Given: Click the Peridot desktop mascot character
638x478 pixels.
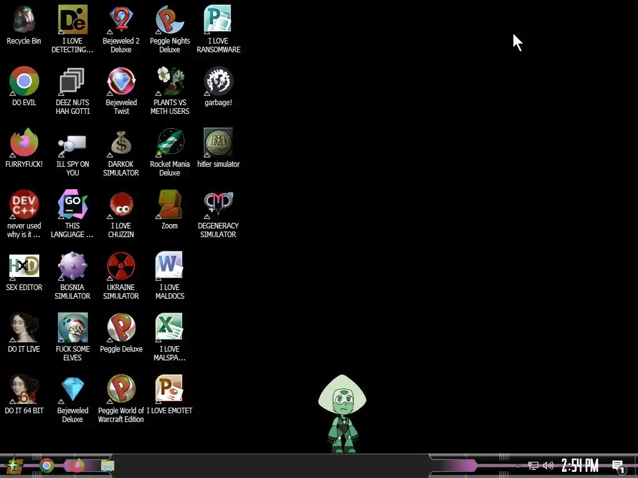Looking at the screenshot, I should [342, 413].
